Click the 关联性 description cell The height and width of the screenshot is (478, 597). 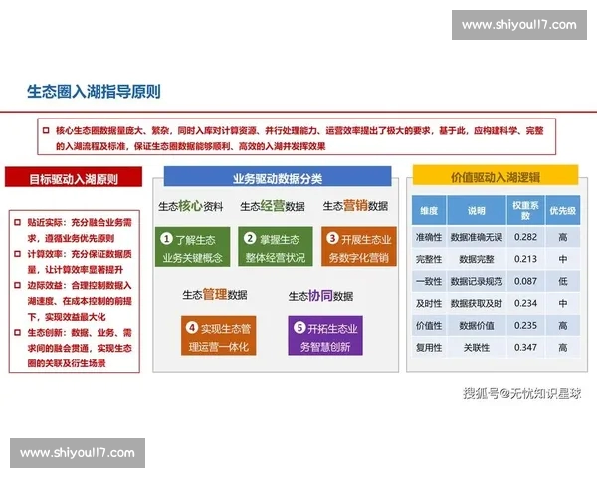[x=477, y=348]
